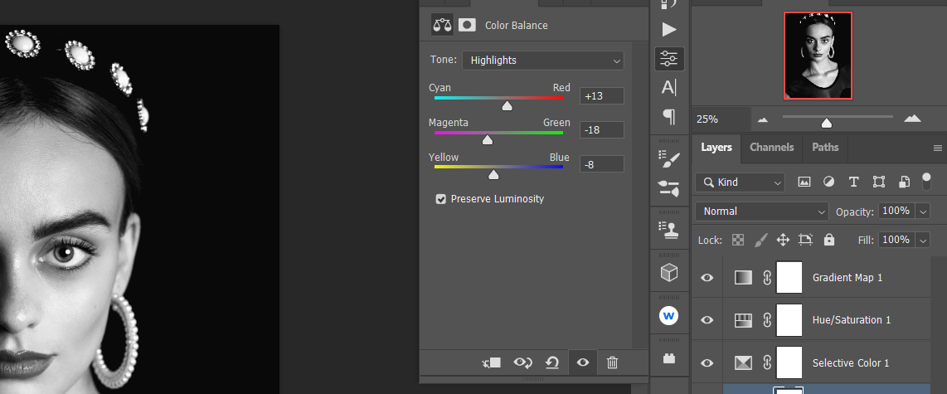Filter for smart objects icon

coord(904,182)
